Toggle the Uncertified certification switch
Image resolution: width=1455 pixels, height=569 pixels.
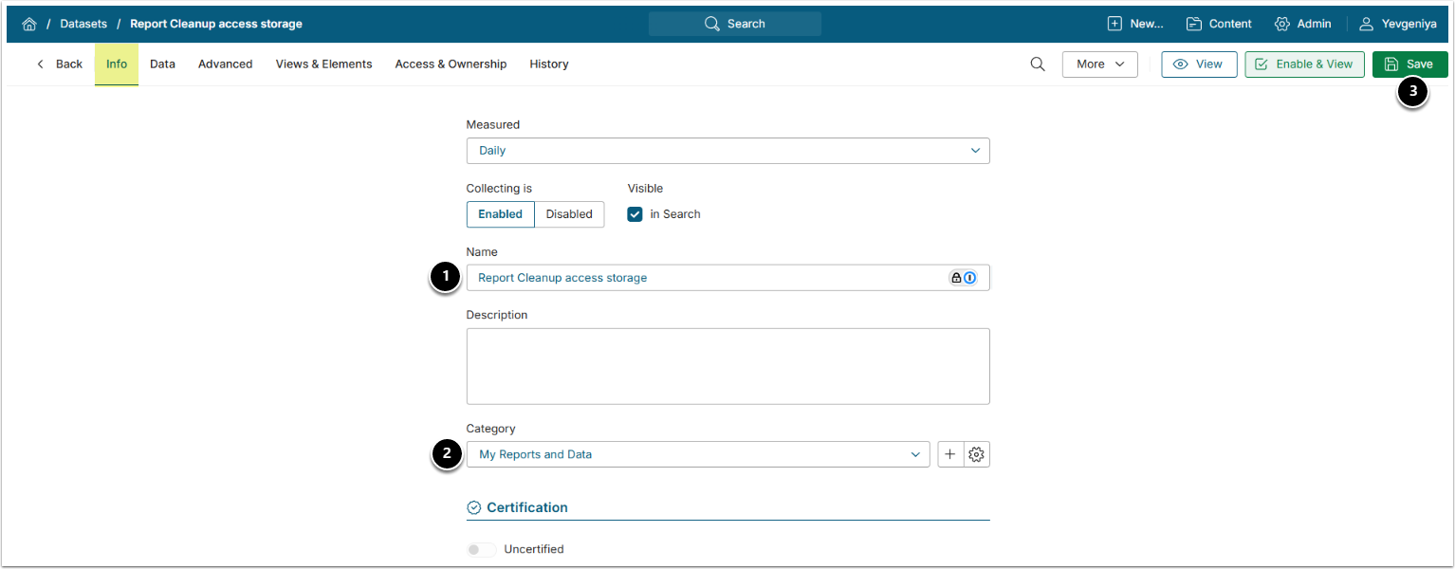coord(481,549)
